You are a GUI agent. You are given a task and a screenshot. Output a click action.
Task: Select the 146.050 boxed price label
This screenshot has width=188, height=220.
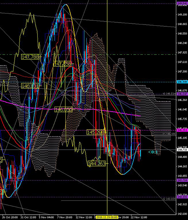[64, 110]
